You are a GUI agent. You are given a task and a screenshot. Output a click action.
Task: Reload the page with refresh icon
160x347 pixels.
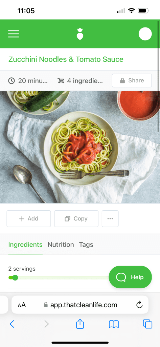pos(139,305)
